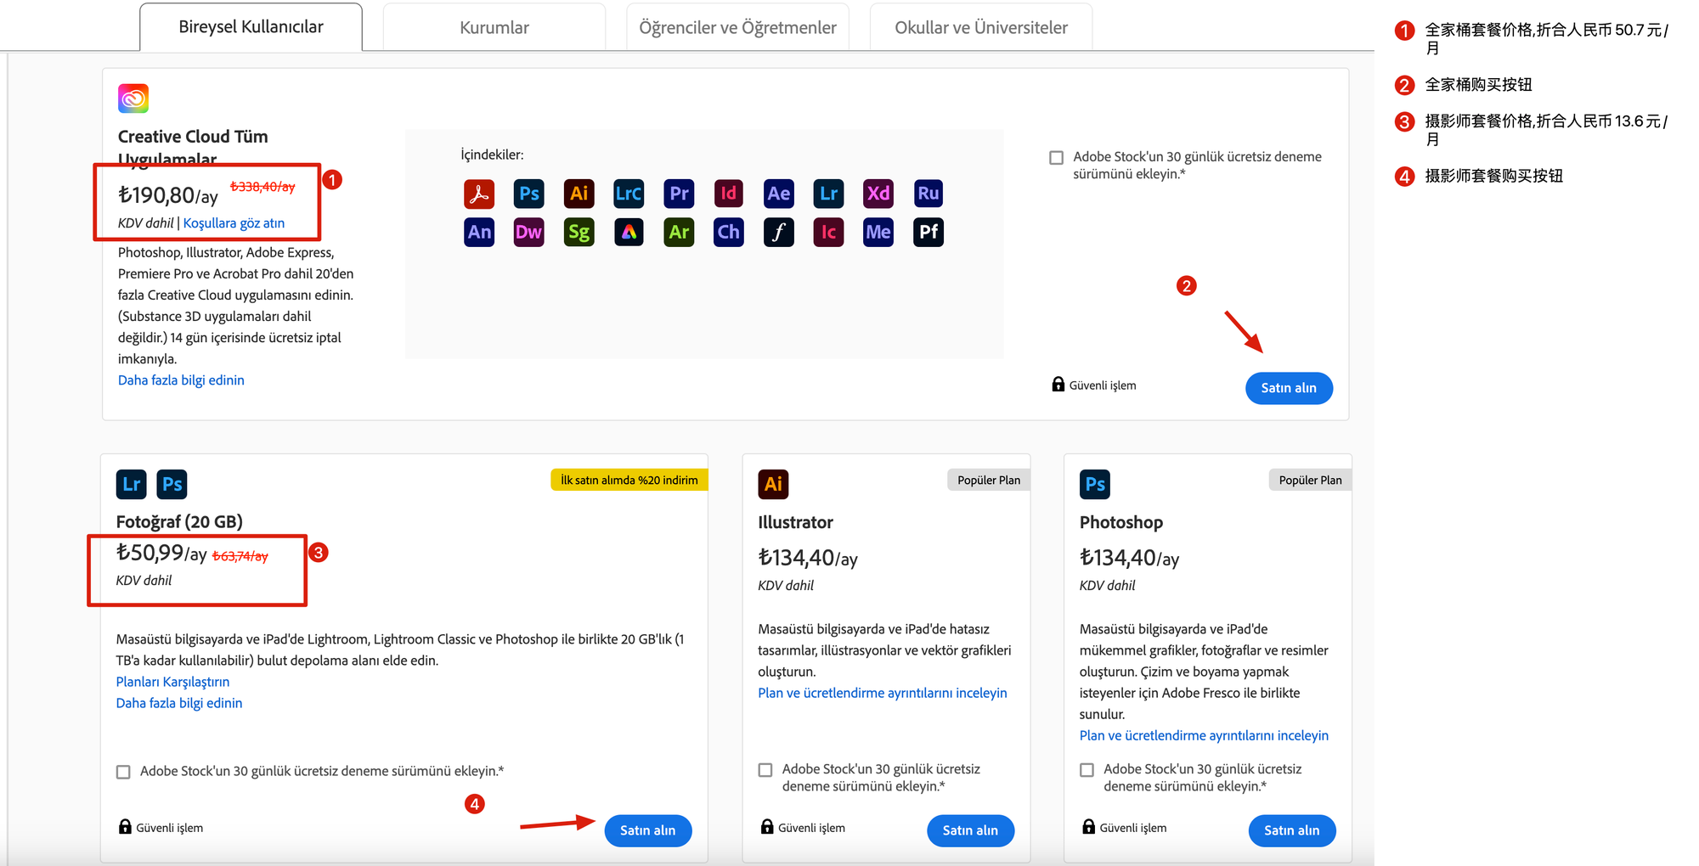This screenshot has width=1699, height=866.
Task: Open the Kurumlar tab
Action: click(x=494, y=27)
